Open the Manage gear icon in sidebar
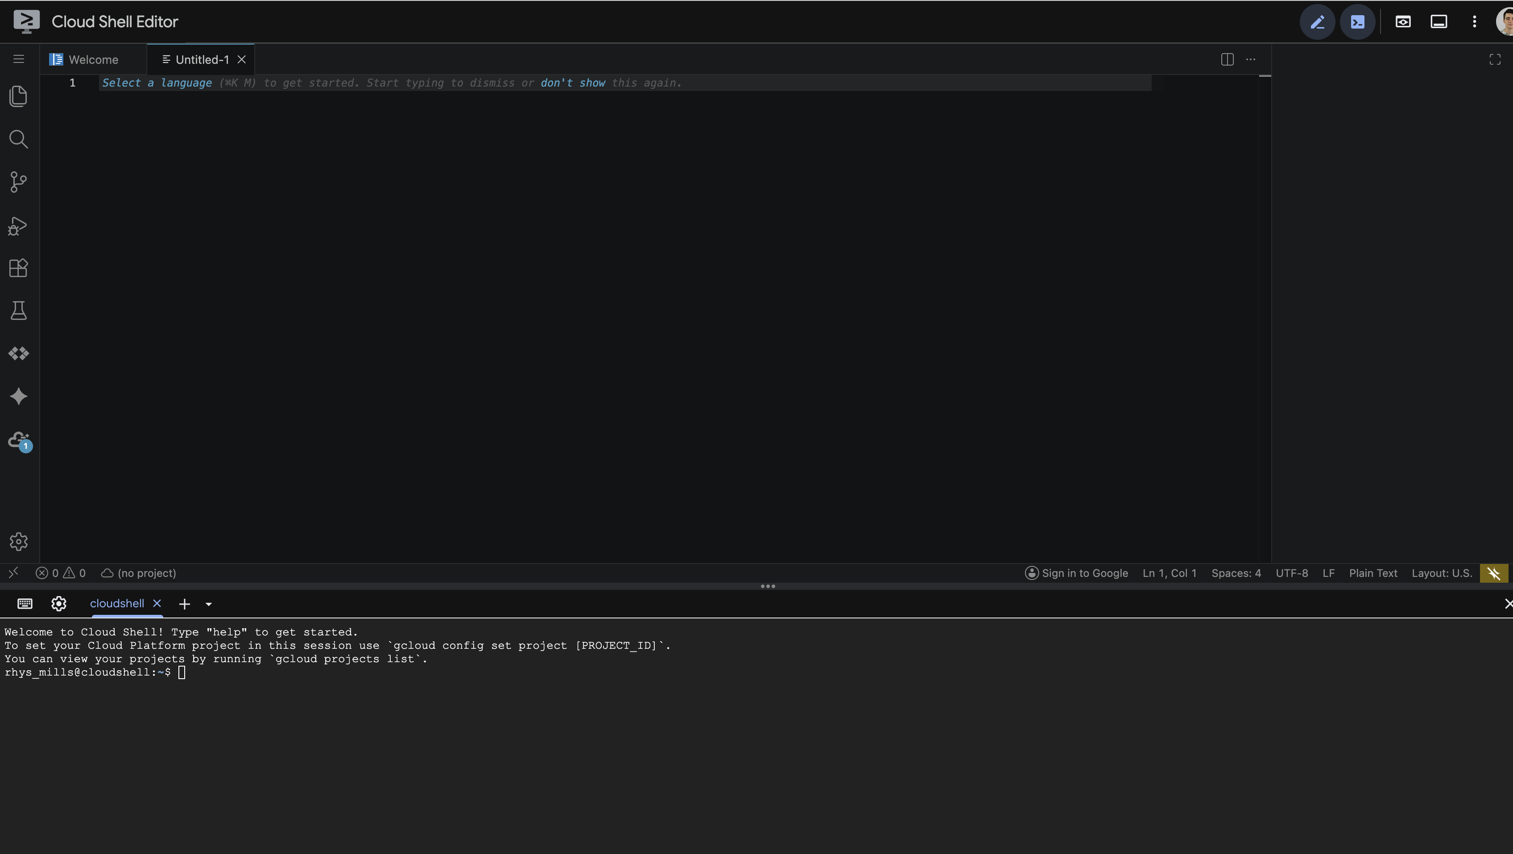 pos(19,542)
